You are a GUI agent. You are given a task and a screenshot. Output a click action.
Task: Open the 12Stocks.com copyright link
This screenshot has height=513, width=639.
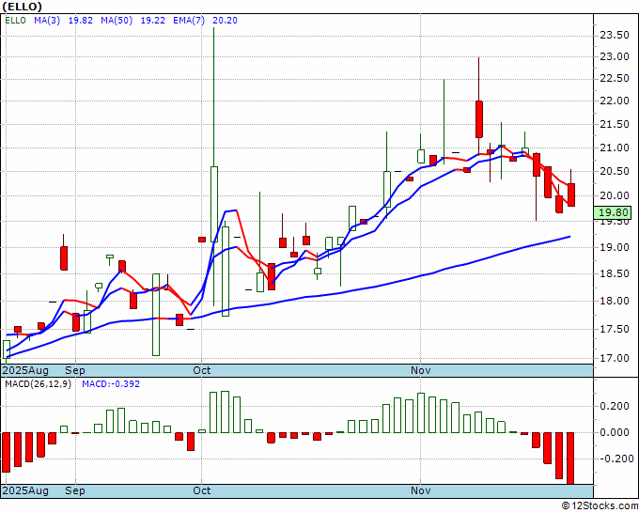click(x=600, y=505)
